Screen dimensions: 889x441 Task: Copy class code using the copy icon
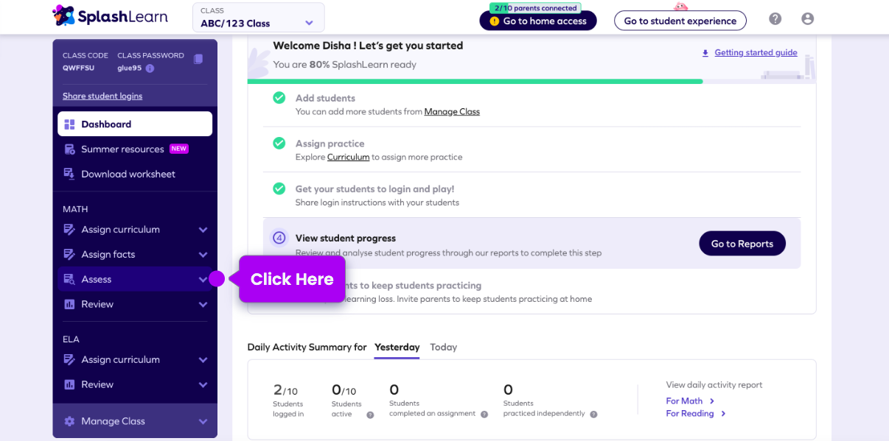[x=198, y=59]
